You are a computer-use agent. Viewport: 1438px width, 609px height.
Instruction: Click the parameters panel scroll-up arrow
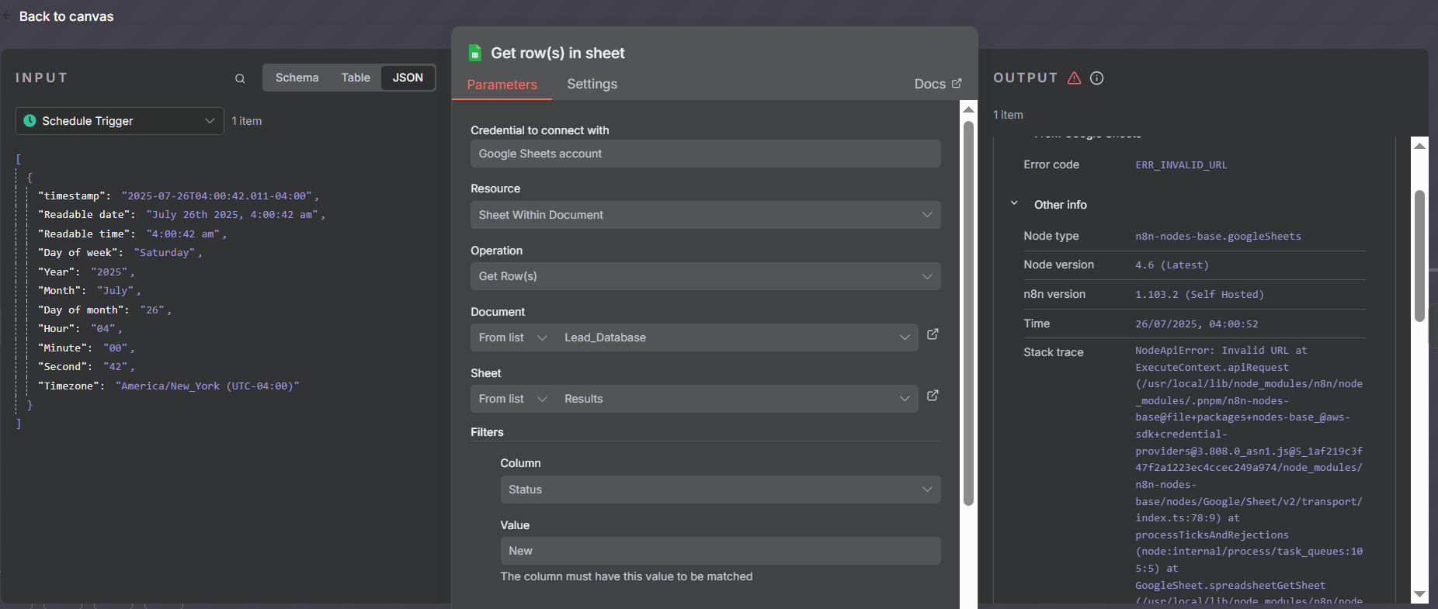(968, 109)
